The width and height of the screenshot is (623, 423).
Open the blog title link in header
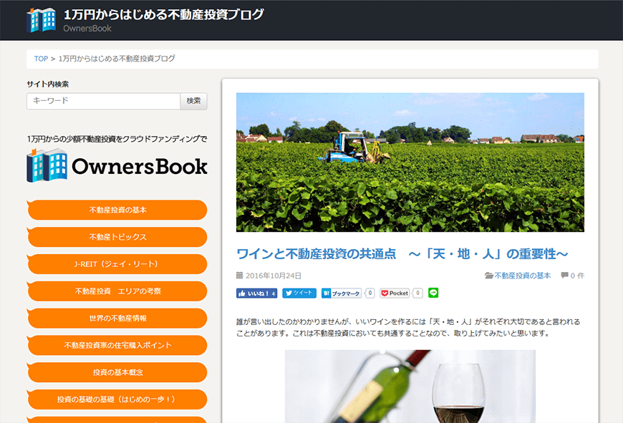tap(163, 14)
